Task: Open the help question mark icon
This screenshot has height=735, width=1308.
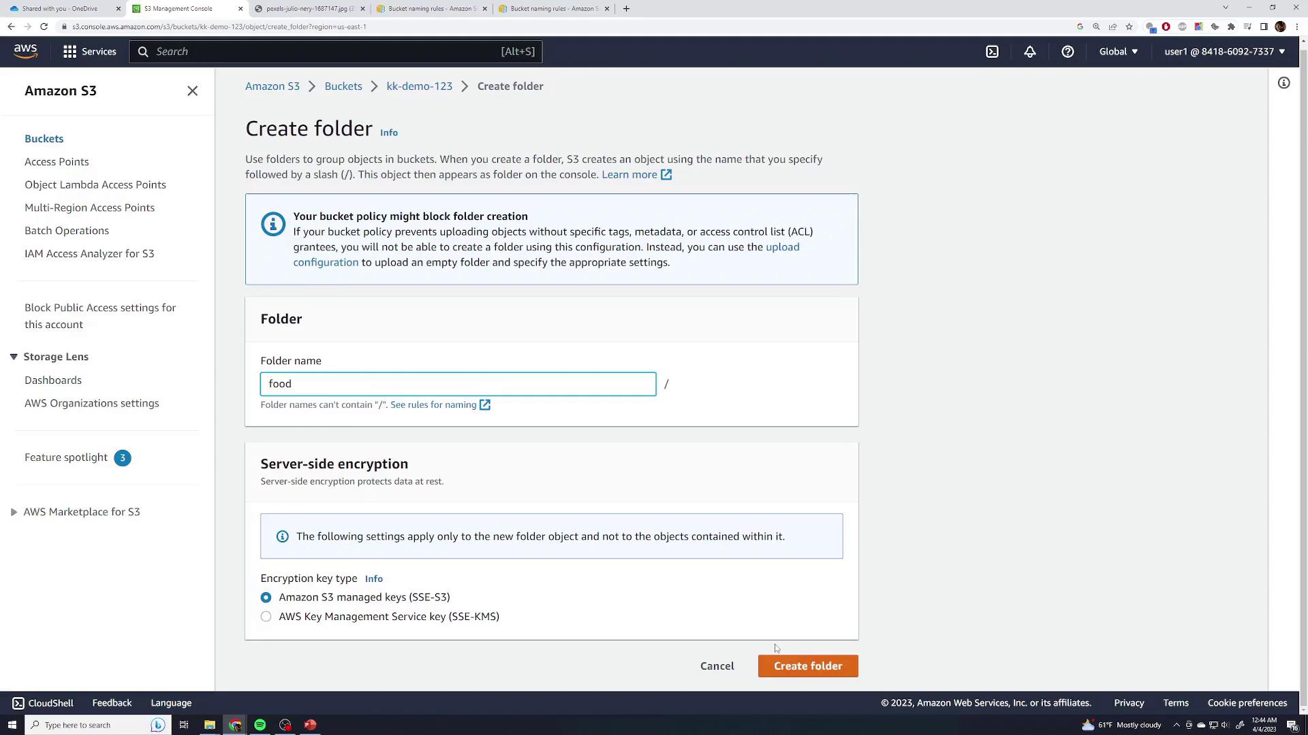Action: pyautogui.click(x=1068, y=52)
